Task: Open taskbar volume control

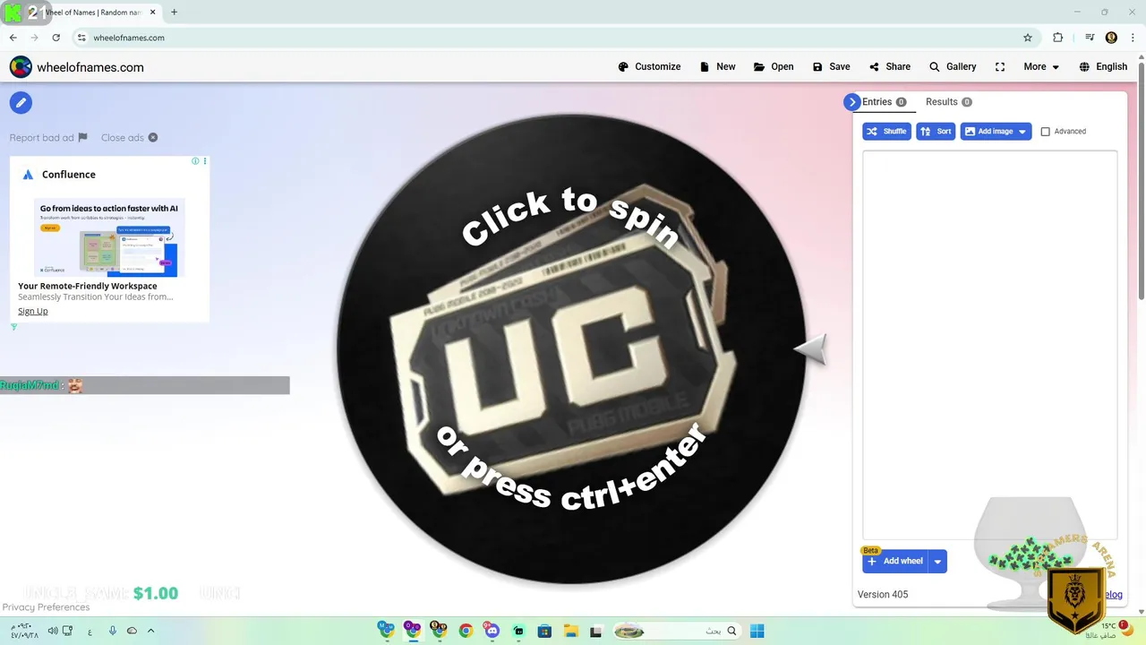Action: 53,631
